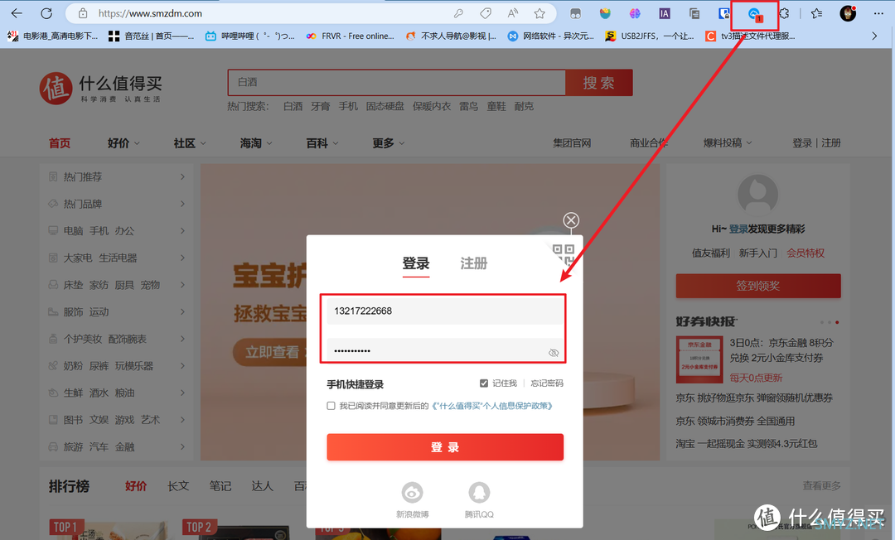Select the 长文 ranking tab
This screenshot has width=895, height=540.
click(x=178, y=486)
